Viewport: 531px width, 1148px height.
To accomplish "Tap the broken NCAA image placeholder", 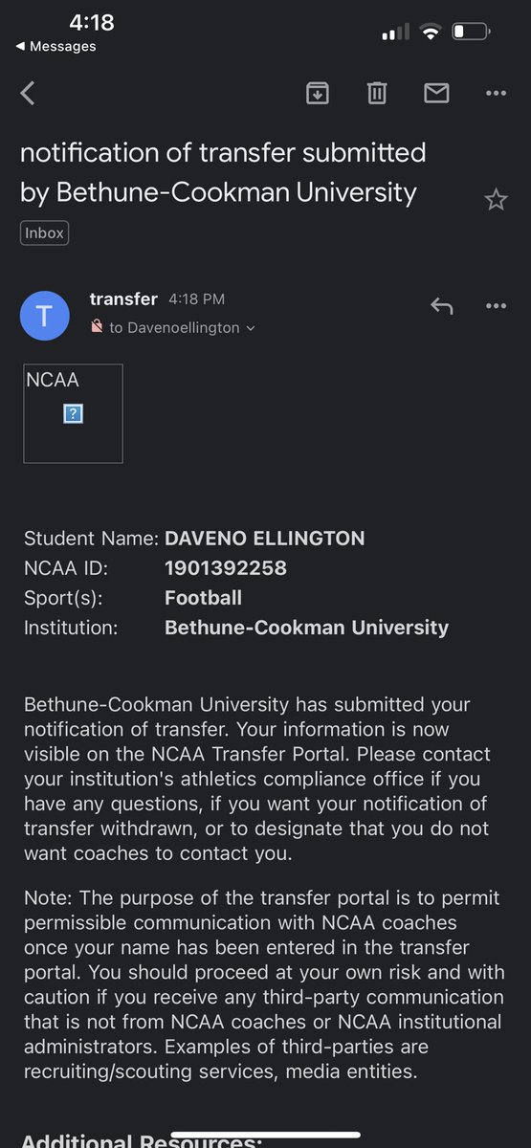I will [73, 413].
